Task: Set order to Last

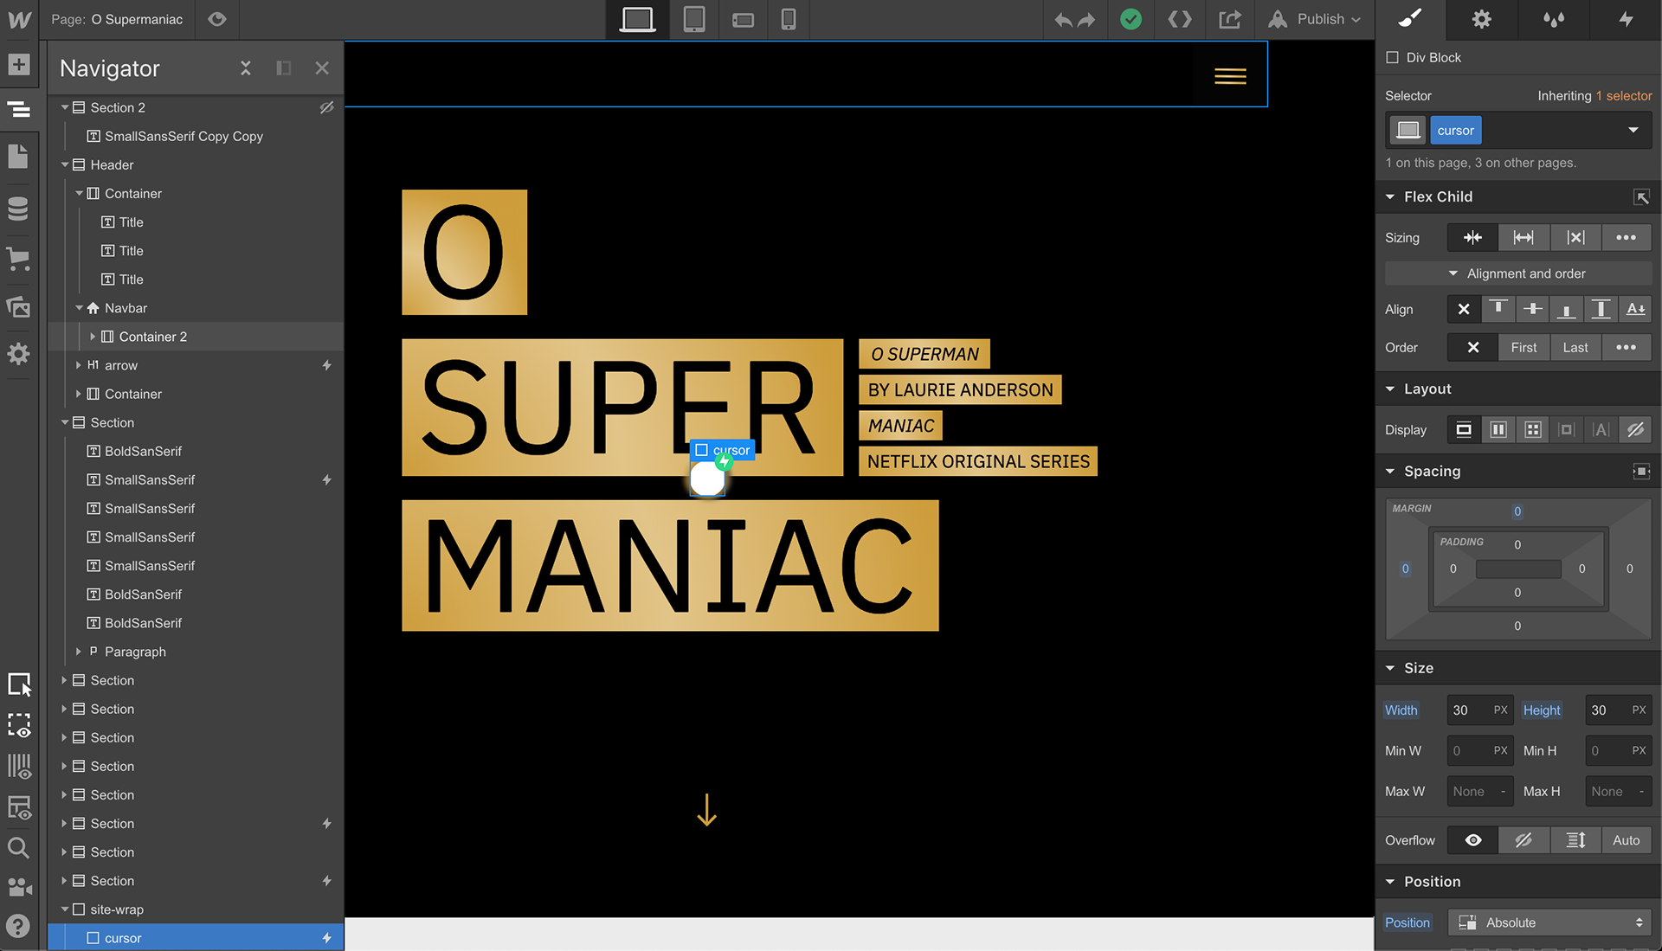Action: pos(1575,348)
